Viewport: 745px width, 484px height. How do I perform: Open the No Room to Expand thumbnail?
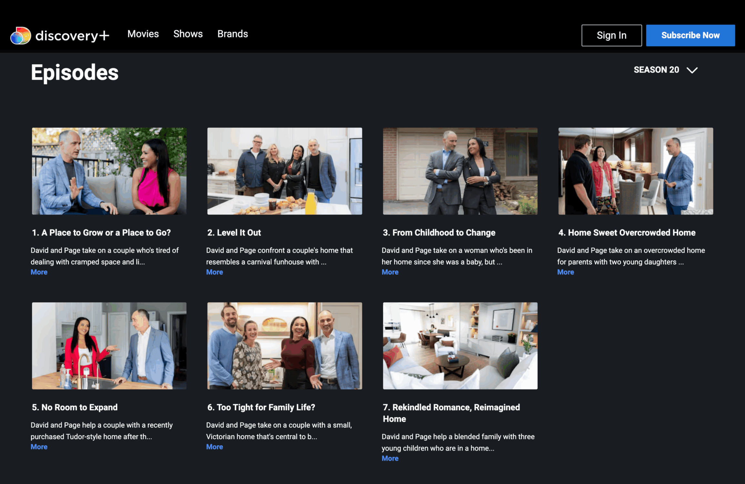109,346
